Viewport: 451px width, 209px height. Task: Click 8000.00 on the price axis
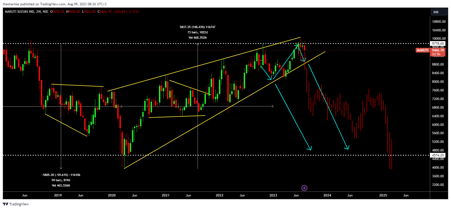(x=438, y=82)
